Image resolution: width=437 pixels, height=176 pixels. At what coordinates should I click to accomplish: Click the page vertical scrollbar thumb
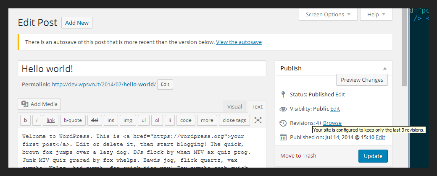click(x=404, y=47)
